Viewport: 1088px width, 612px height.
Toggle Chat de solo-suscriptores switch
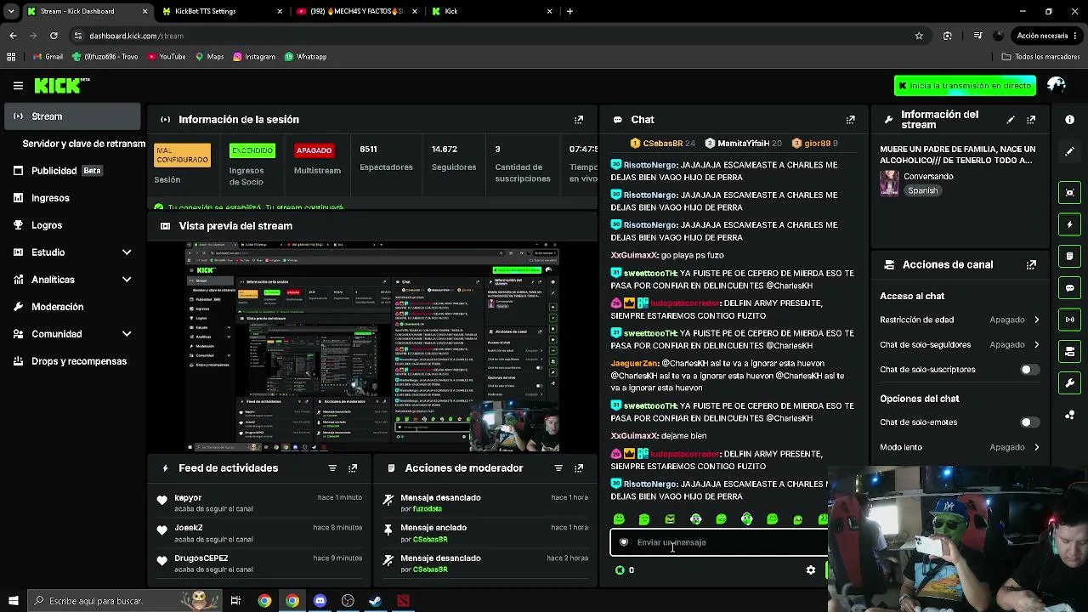click(x=1029, y=370)
